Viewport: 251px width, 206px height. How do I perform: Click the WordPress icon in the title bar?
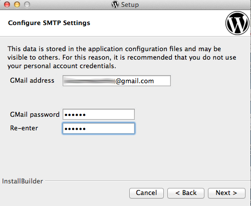pos(115,5)
